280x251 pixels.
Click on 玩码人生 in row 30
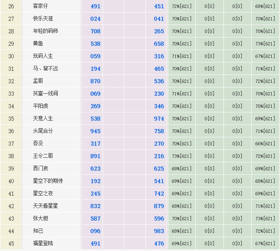coord(43,56)
